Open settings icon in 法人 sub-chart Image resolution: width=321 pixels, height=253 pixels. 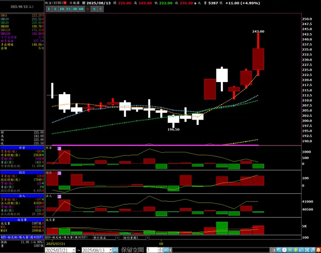point(59,197)
